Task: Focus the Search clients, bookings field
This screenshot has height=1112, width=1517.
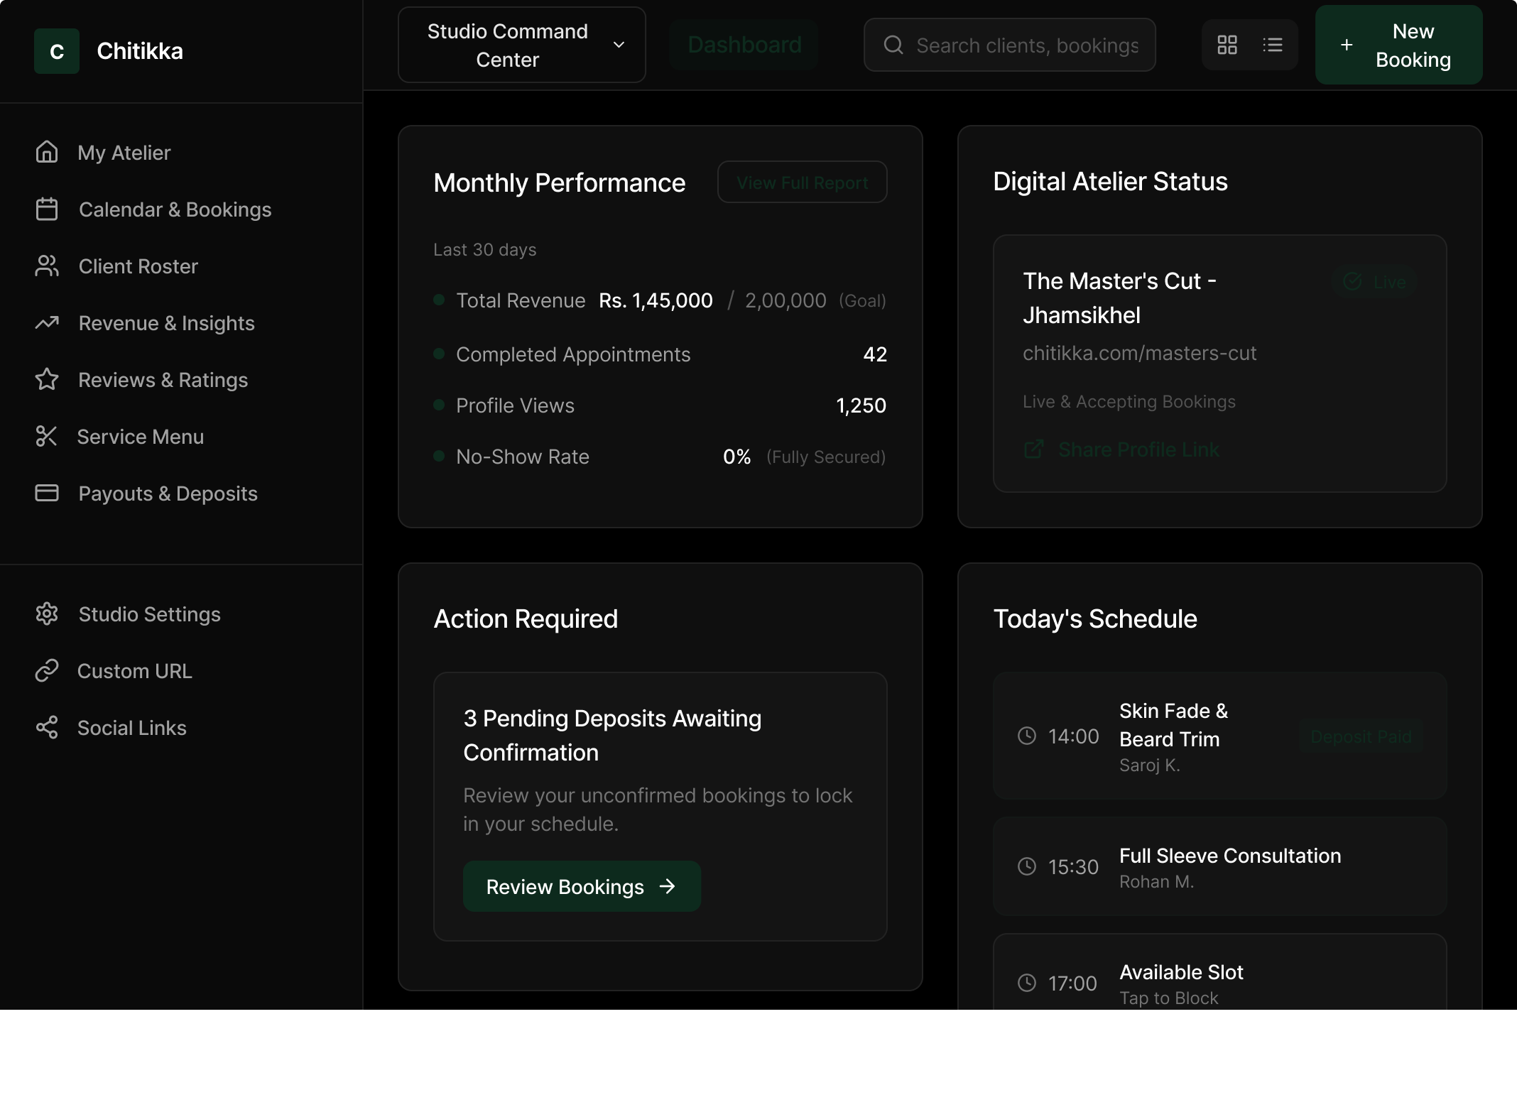Action: (1009, 45)
